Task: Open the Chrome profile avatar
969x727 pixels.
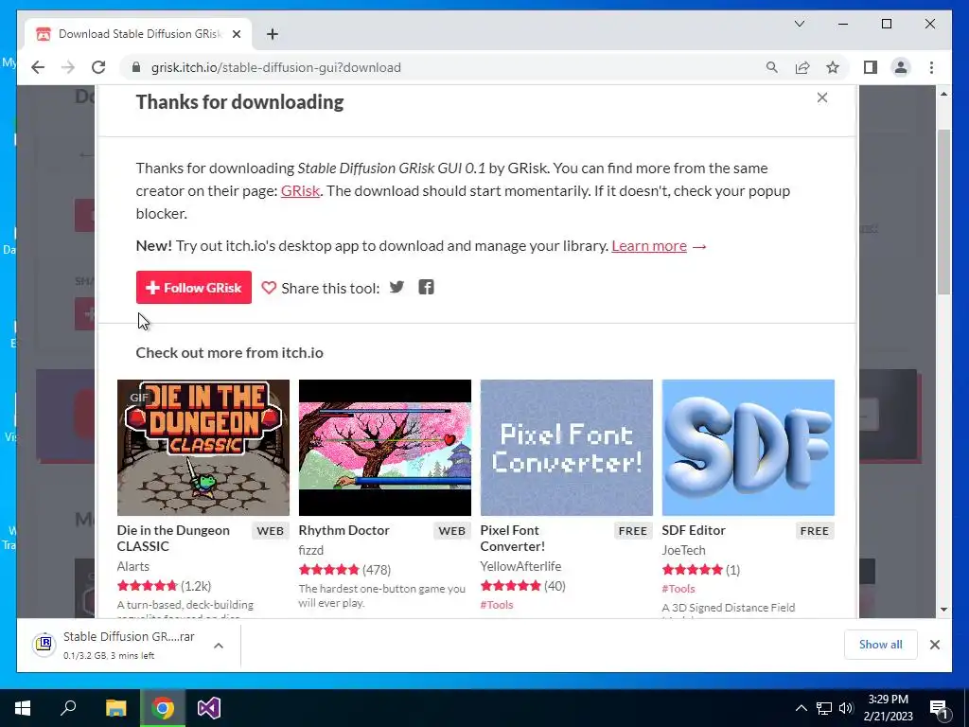Action: click(901, 67)
